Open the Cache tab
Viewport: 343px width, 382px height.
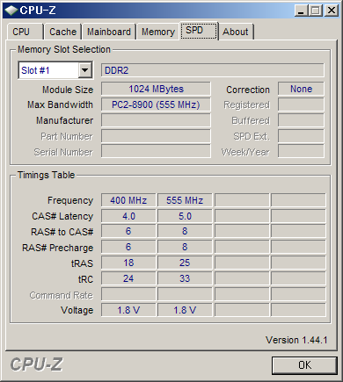click(x=62, y=32)
